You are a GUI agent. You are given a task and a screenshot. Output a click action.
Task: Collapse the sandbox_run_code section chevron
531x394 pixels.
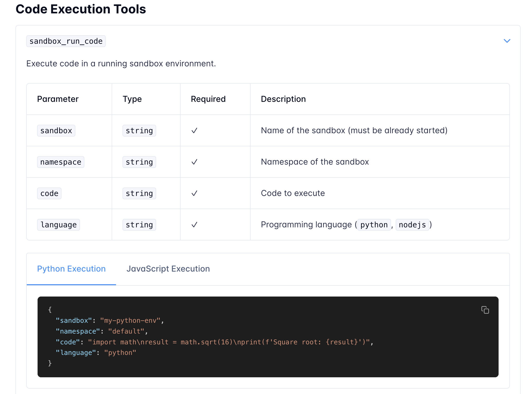[507, 41]
